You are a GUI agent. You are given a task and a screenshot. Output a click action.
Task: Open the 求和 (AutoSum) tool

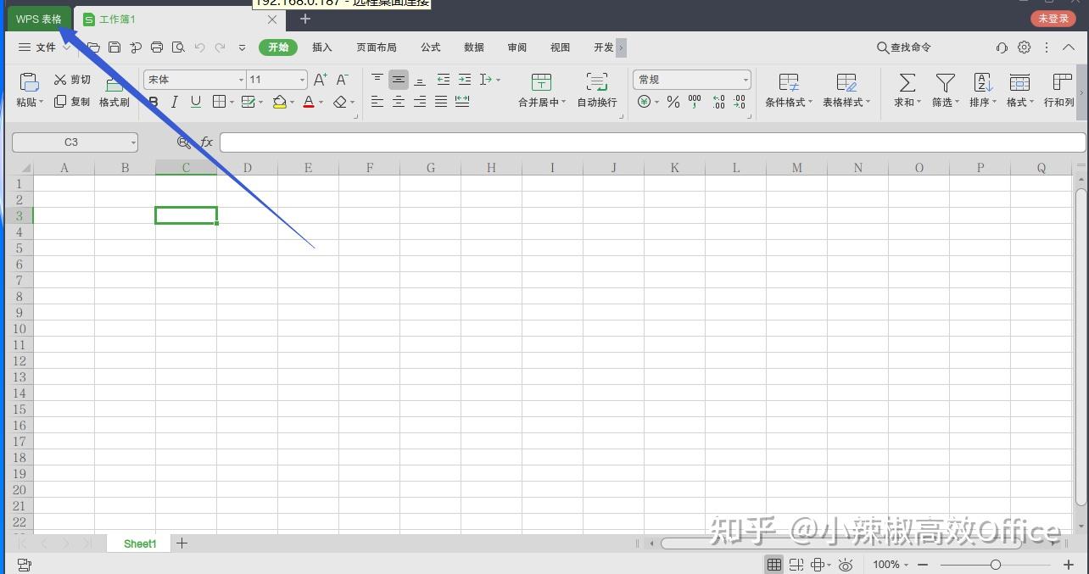pyautogui.click(x=906, y=89)
